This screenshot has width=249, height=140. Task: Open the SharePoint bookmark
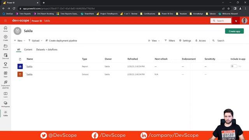tap(87, 14)
